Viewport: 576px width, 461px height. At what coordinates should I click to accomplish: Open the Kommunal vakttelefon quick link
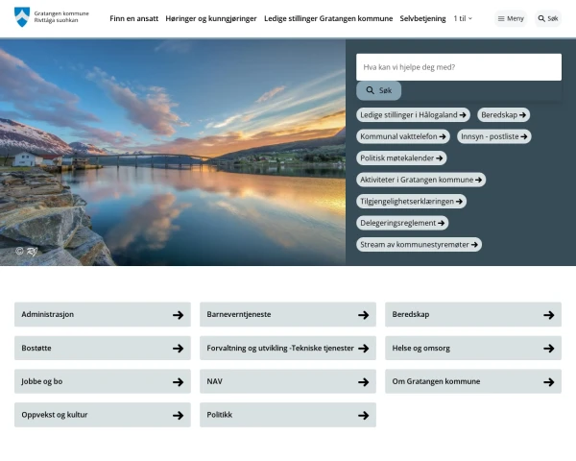coord(402,136)
